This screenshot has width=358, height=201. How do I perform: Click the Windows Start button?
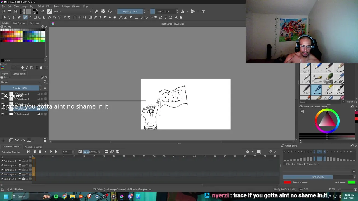click(x=6, y=197)
